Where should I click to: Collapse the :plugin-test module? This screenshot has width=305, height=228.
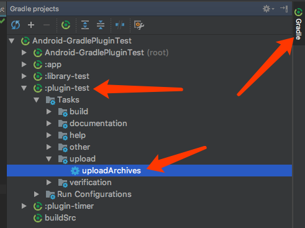click(24, 88)
